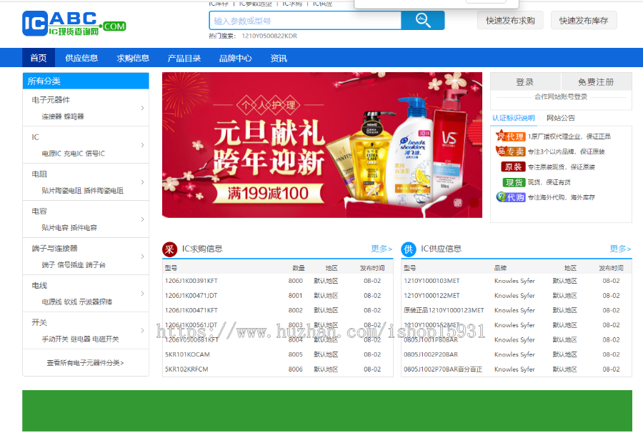Open purchase listing 1206J1K00471JDT
The image size is (643, 438).
point(191,295)
